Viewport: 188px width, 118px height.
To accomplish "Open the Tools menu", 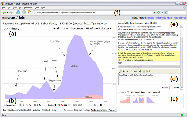I will tap(37, 8).
